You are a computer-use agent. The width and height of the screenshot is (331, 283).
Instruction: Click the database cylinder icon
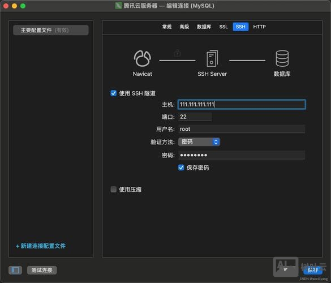282,58
